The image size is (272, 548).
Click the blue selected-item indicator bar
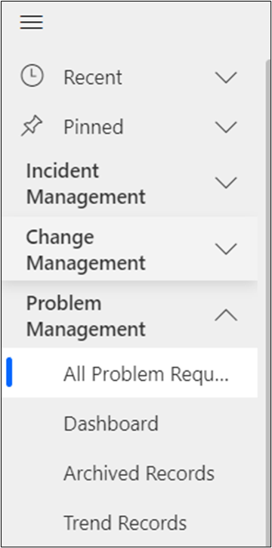[9, 372]
